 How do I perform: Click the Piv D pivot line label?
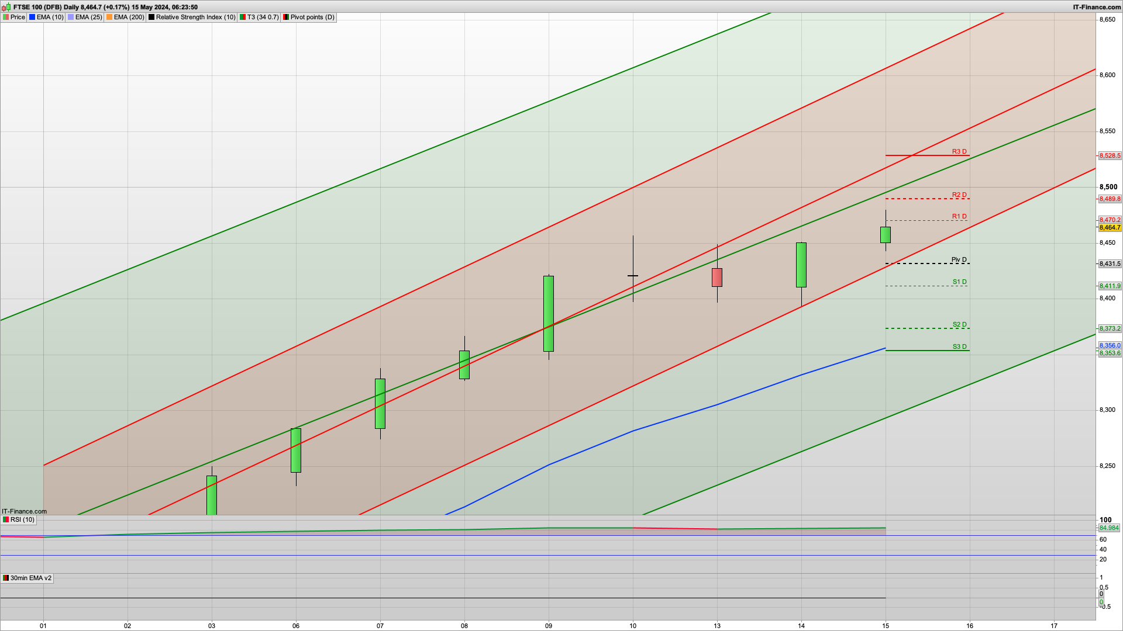point(959,259)
